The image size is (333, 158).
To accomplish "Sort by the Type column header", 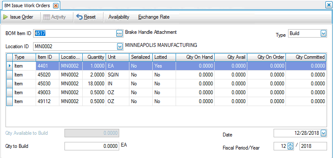I will [24, 57].
